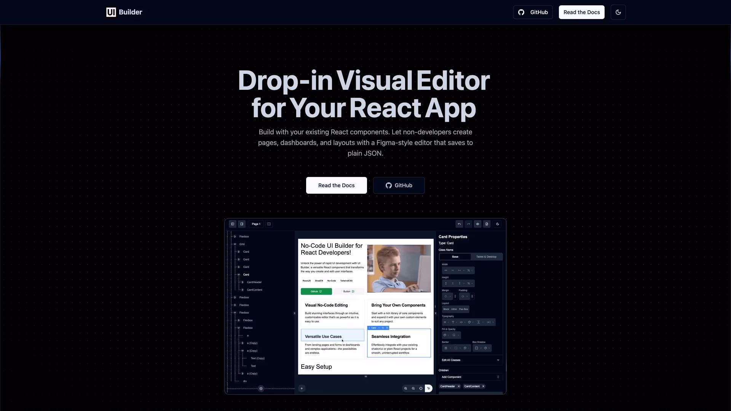Image resolution: width=731 pixels, height=411 pixels.
Task: Select the zoom in icon on the canvas toolbar
Action: [x=405, y=388]
